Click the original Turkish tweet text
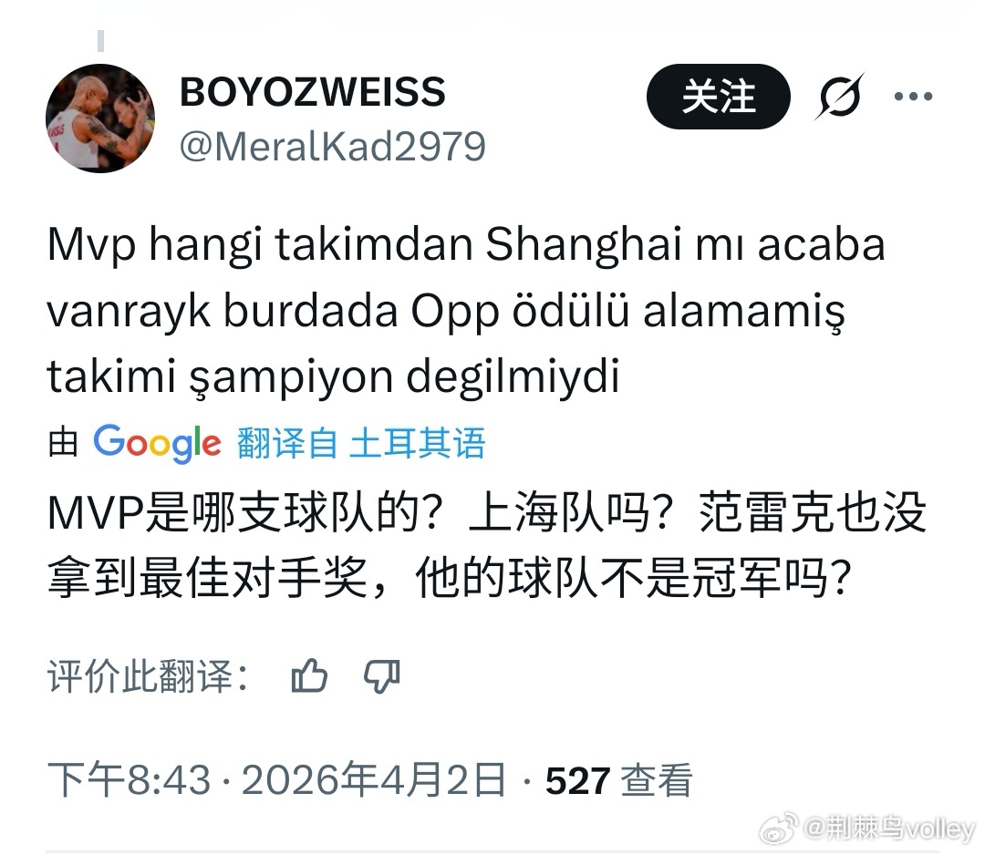This screenshot has width=985, height=855. [466, 310]
